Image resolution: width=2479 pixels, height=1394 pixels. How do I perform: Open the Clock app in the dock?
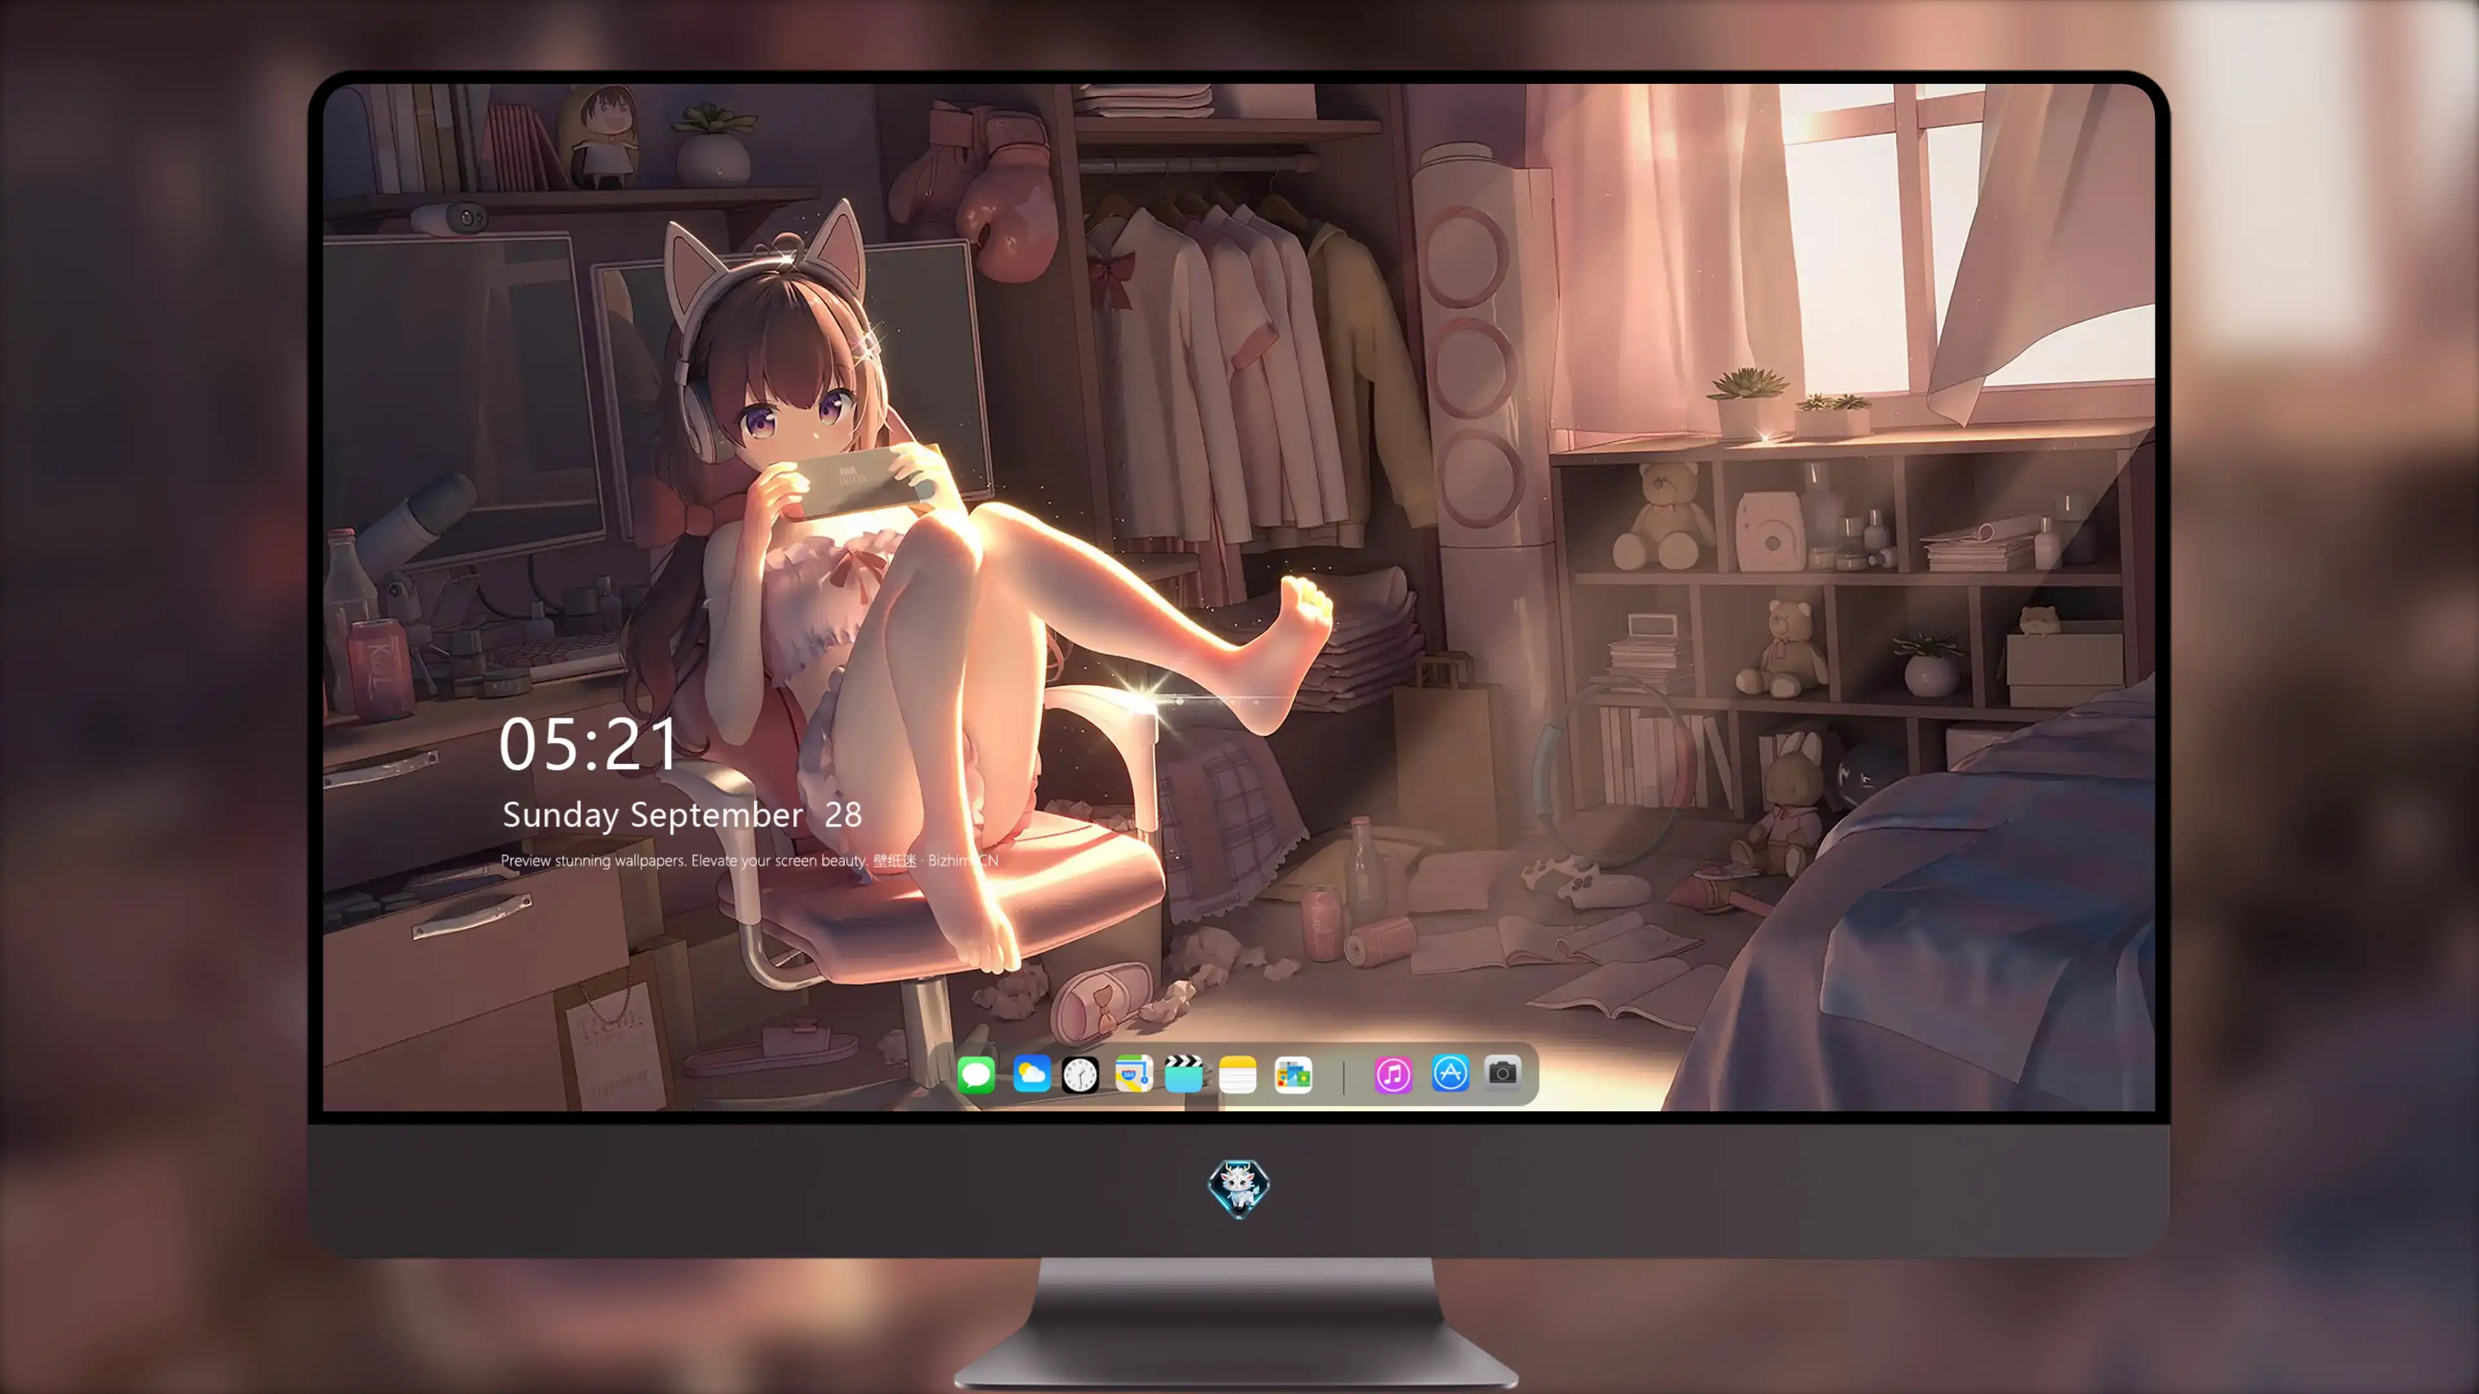[1080, 1074]
